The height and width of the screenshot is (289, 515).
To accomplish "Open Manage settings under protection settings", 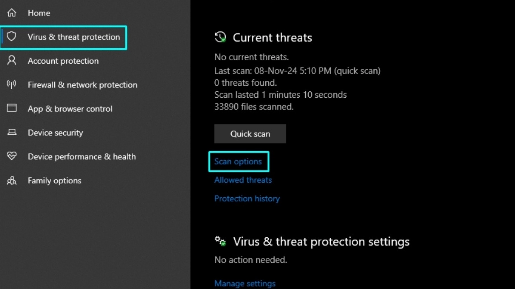I will pos(245,283).
